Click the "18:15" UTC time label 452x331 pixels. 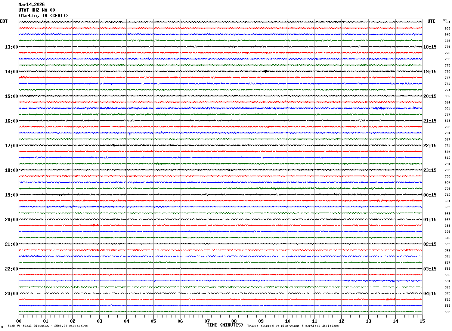[x=430, y=47]
